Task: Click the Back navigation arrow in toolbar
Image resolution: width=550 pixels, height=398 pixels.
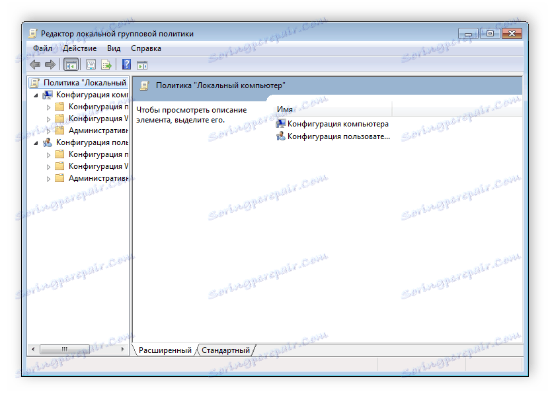Action: [35, 64]
